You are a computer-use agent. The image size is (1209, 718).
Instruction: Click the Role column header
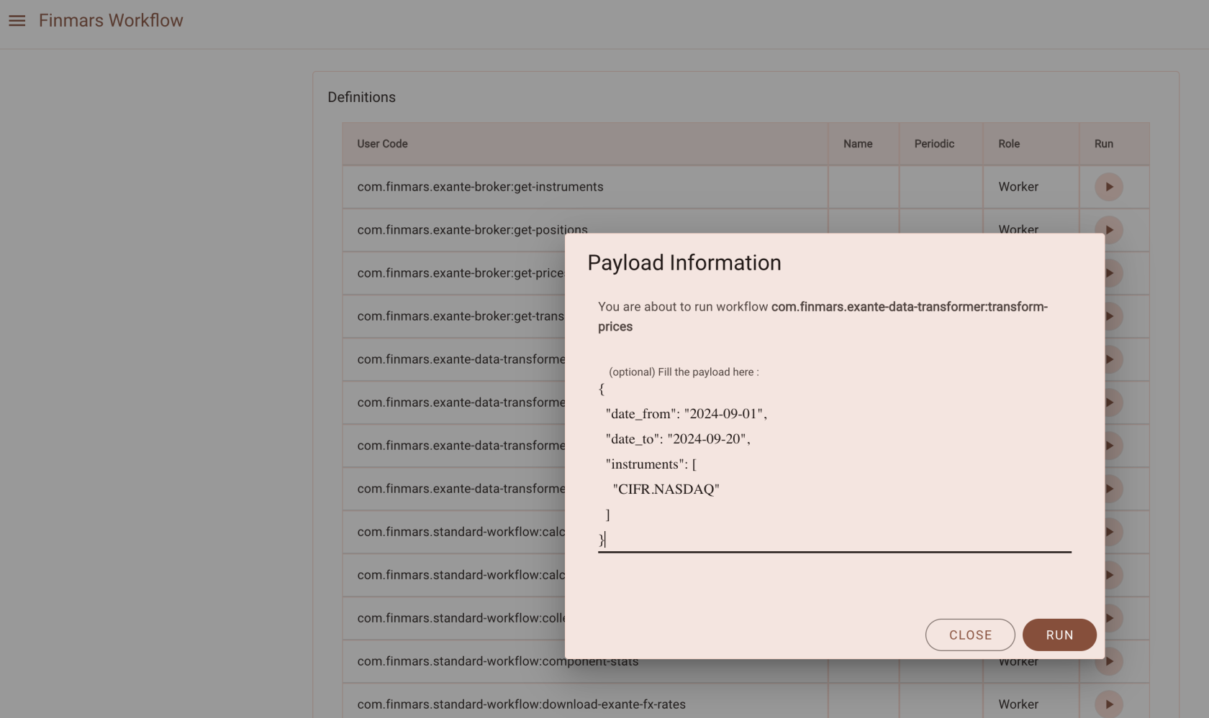(x=1008, y=144)
